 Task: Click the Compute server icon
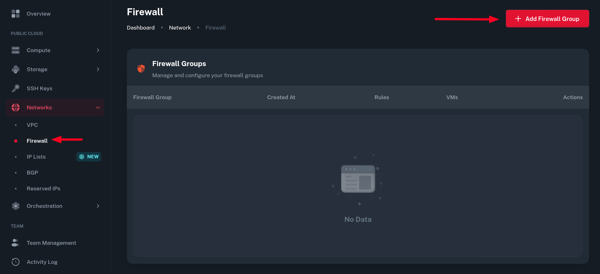pyautogui.click(x=16, y=50)
